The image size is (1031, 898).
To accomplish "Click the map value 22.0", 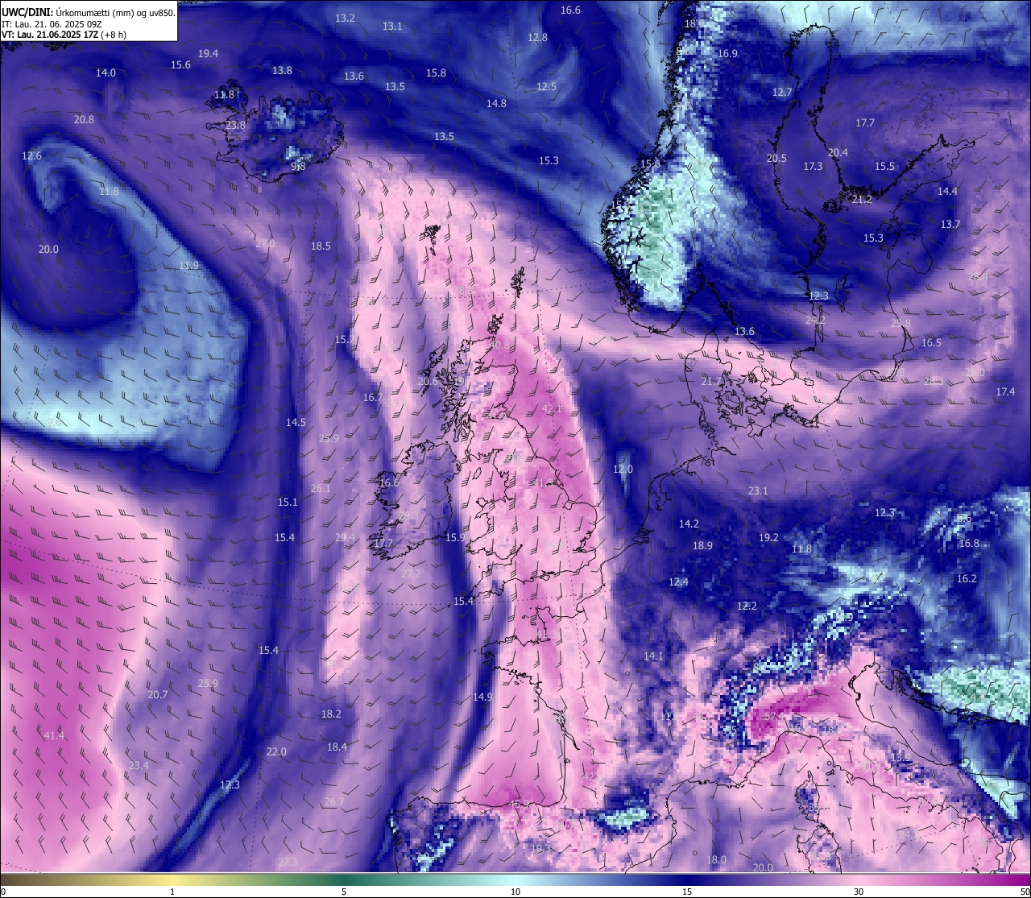I will coord(276,751).
